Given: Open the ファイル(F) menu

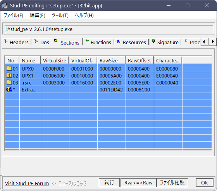Looking at the screenshot, I should click(x=13, y=15).
